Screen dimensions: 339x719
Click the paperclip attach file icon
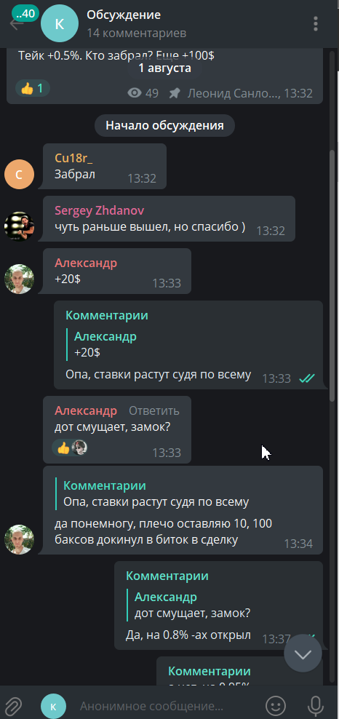coord(14,705)
